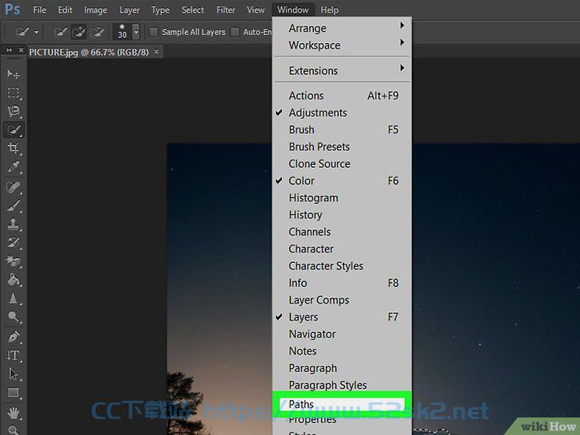This screenshot has width=580, height=435.
Task: Expand the Extensions submenu
Action: pos(343,70)
